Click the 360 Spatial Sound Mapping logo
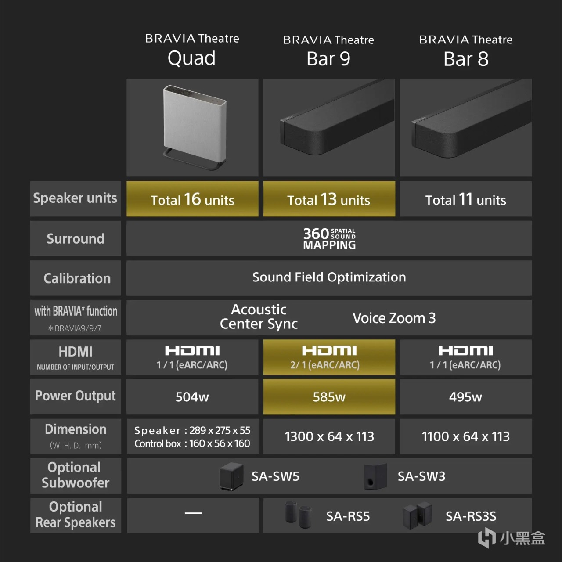This screenshot has width=562, height=562. coord(329,239)
